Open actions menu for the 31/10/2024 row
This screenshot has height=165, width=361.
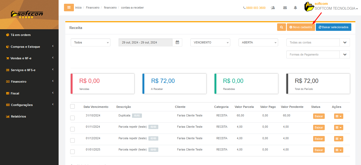(338, 116)
